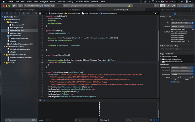
Task: Add a new file with plus button
Action: 3,120
